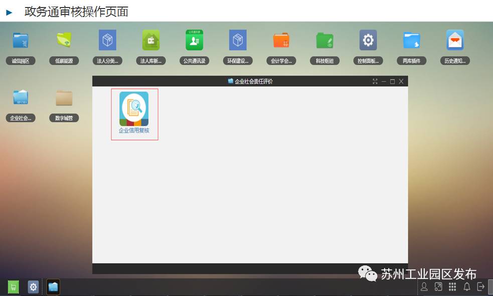Open the notification bell in the system tray

point(466,287)
